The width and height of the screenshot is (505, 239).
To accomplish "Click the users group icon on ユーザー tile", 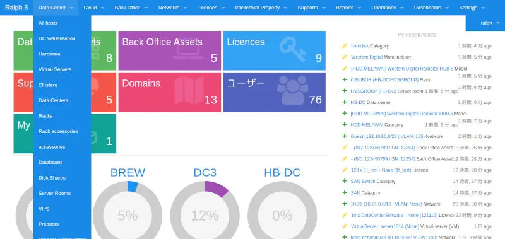I will (x=292, y=90).
